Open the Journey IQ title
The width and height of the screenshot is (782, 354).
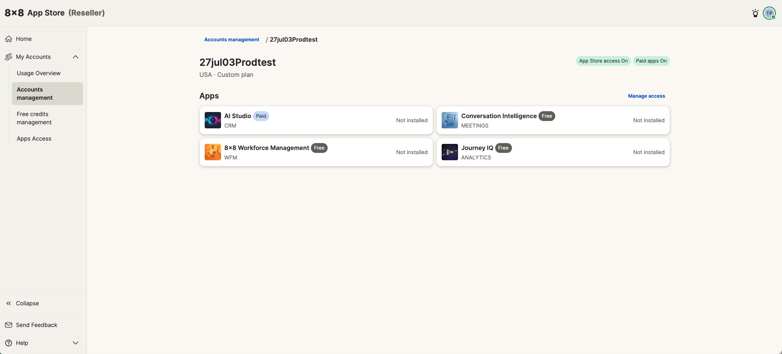pos(477,148)
